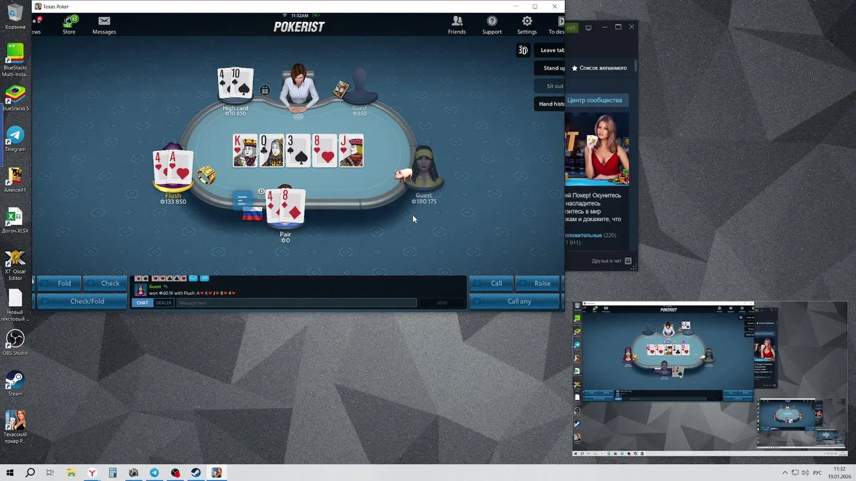Click the Message text input field
The height and width of the screenshot is (481, 856).
296,303
